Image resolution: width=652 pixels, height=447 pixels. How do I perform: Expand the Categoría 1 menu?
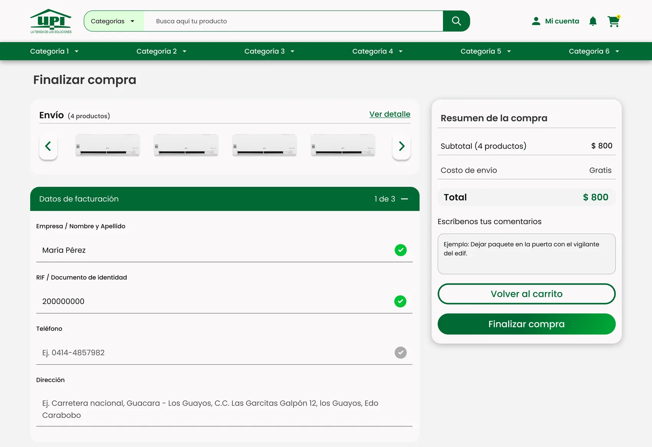pyautogui.click(x=54, y=51)
